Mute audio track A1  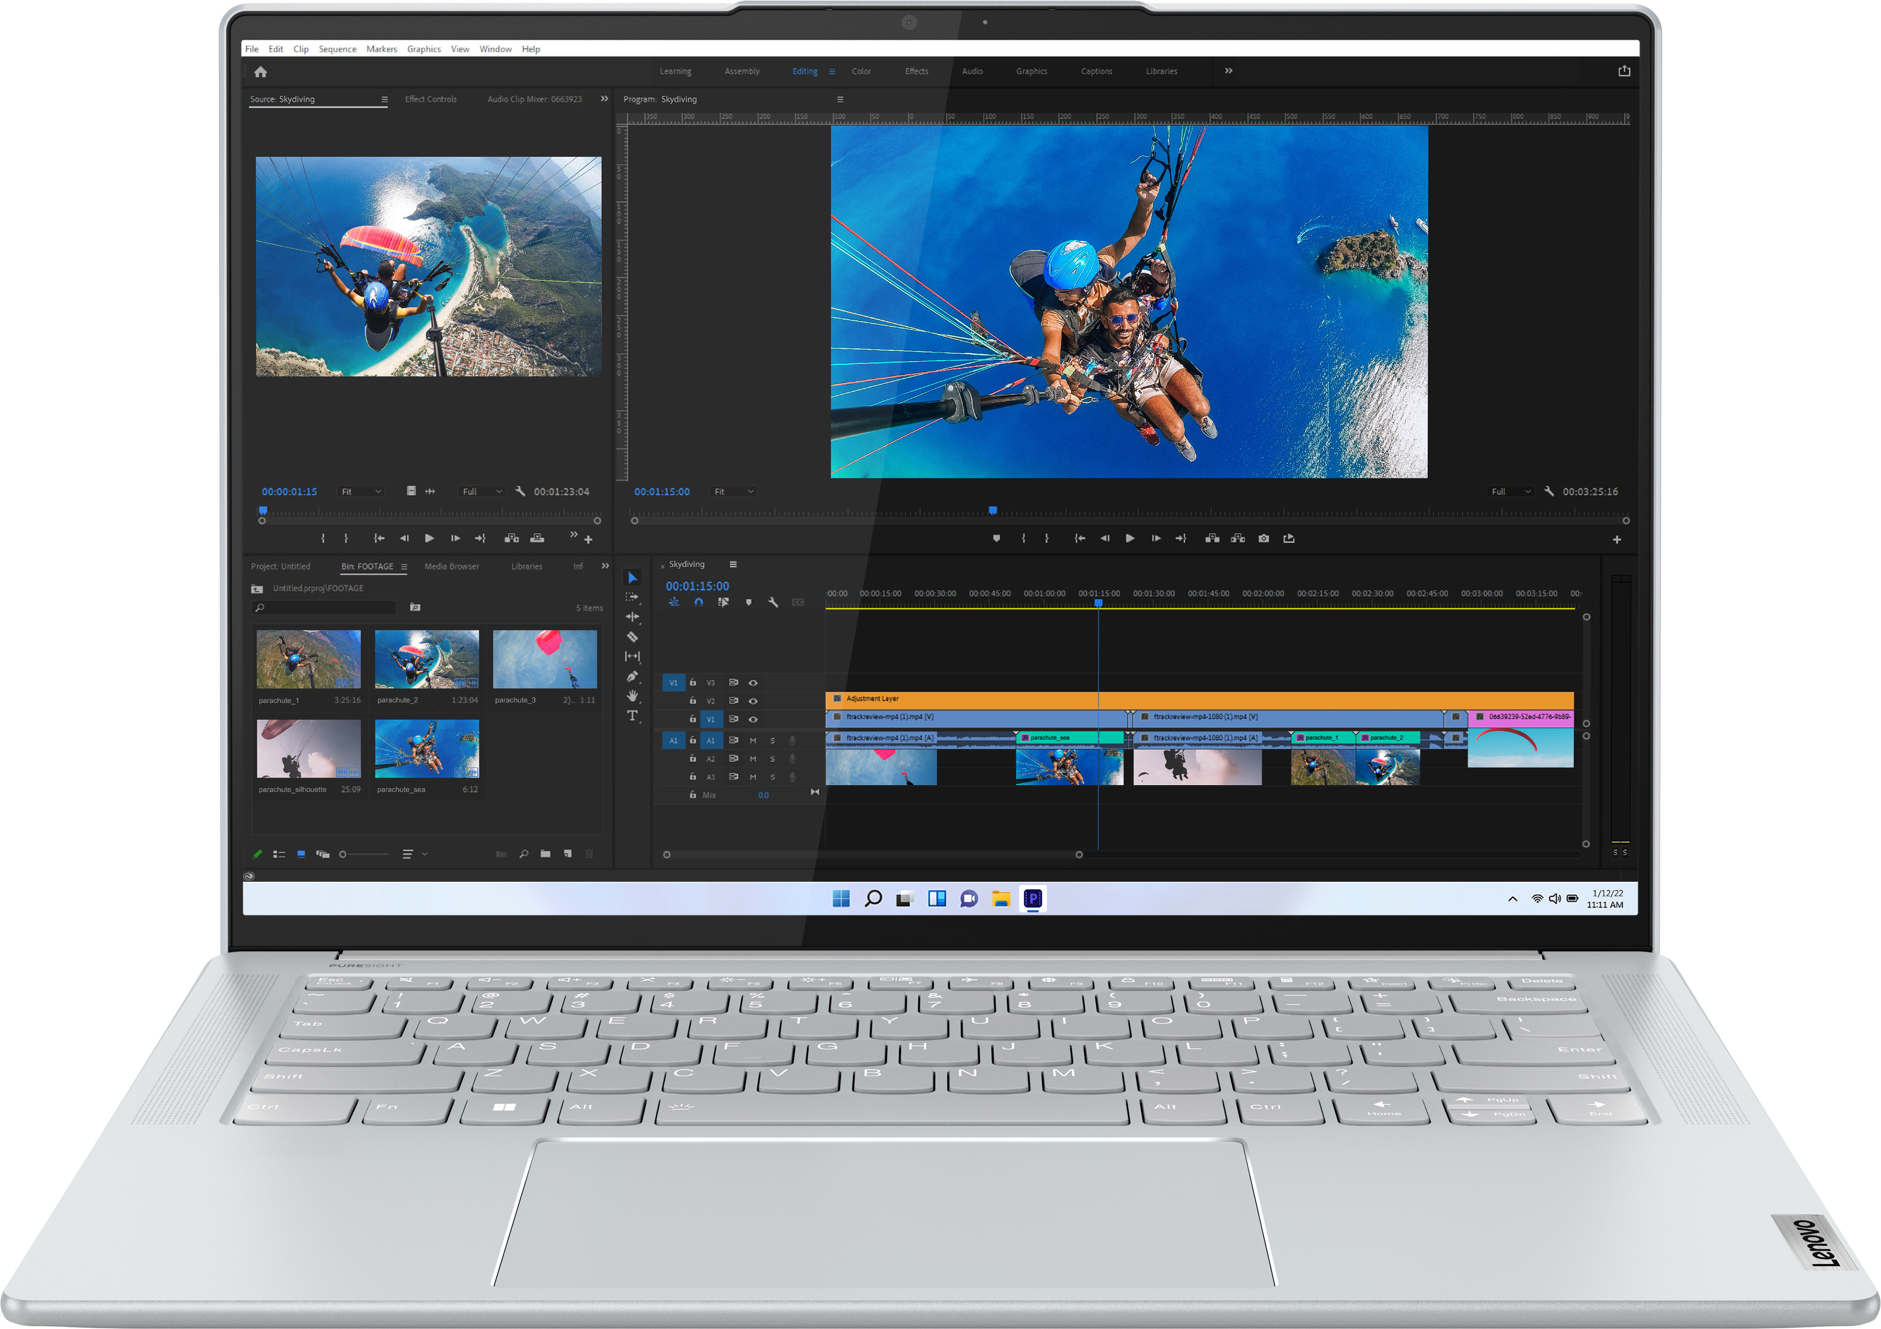click(x=753, y=740)
